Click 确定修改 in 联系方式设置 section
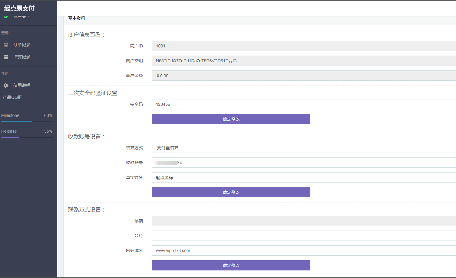 pos(231,265)
